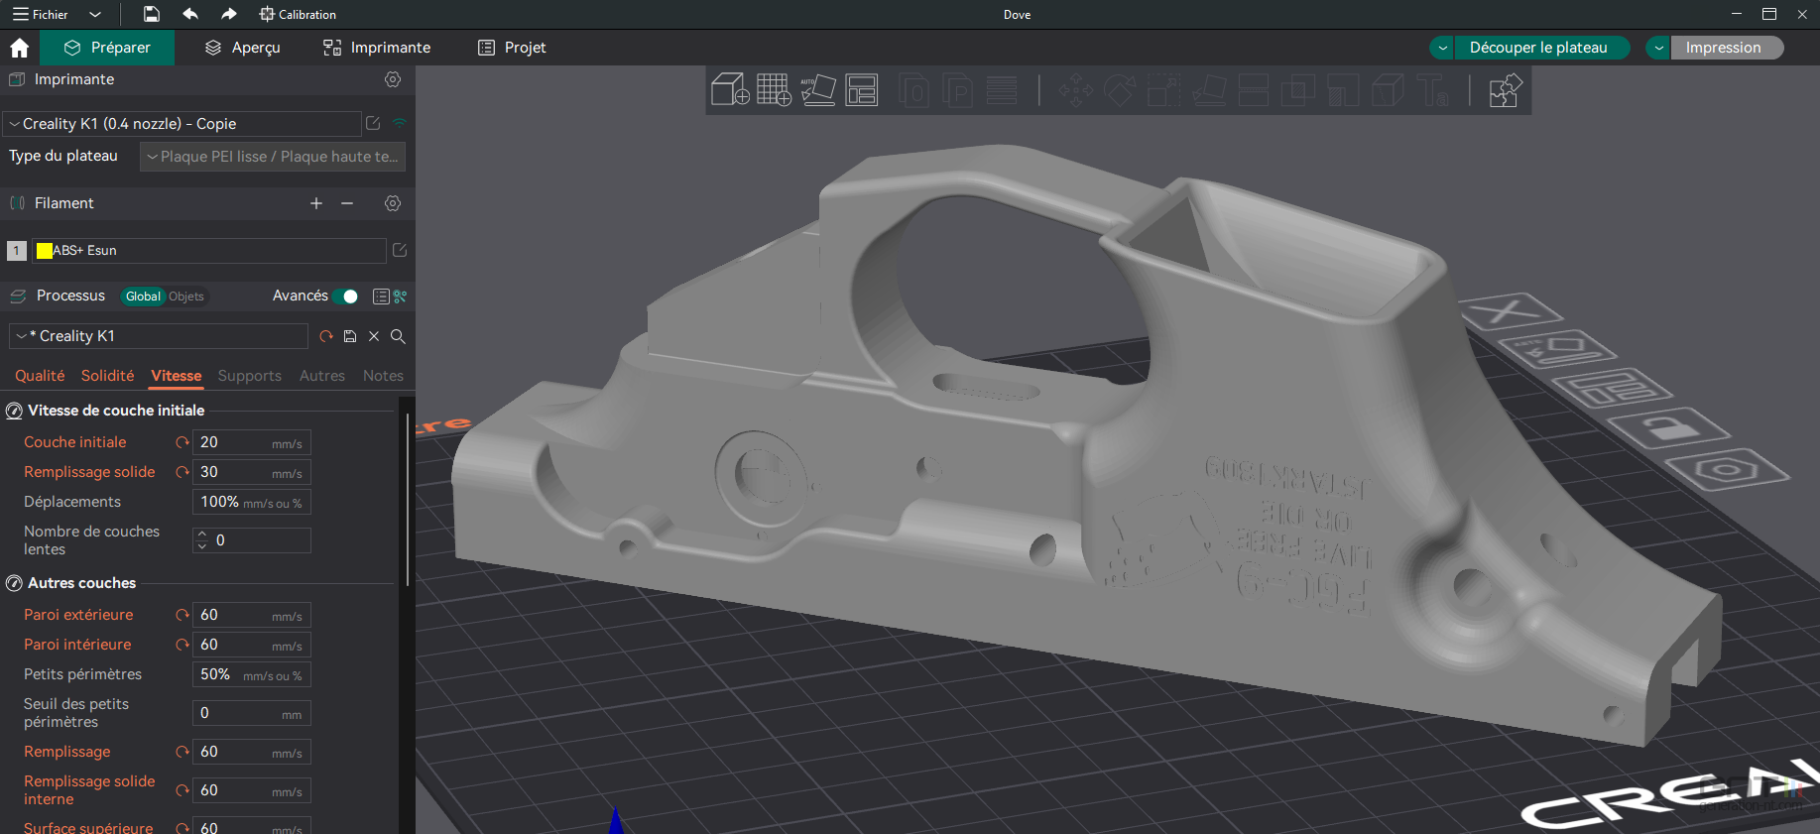Edit the printer preset with pencil icon
This screenshot has width=1820, height=834.
(373, 123)
